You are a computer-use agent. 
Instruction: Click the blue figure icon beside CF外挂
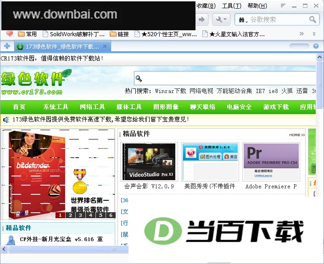click(11, 240)
